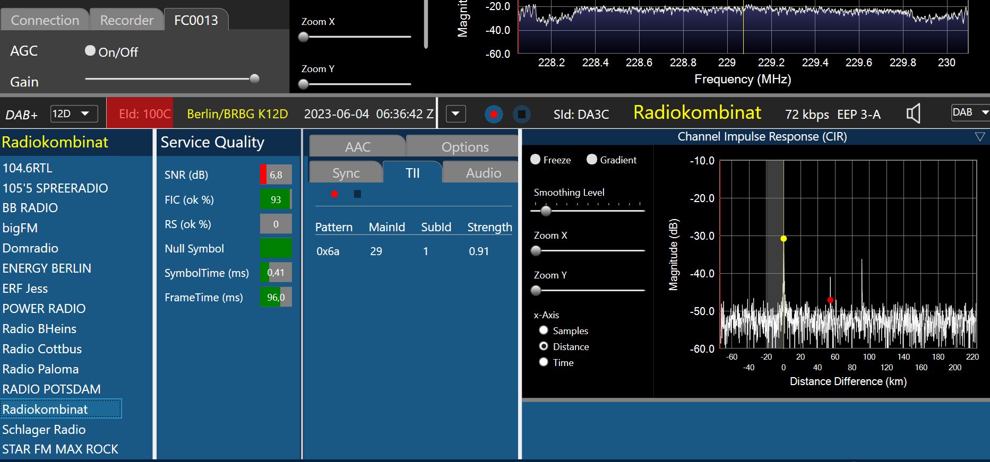Image resolution: width=990 pixels, height=462 pixels.
Task: Enable the Freeze option
Action: pyautogui.click(x=536, y=160)
